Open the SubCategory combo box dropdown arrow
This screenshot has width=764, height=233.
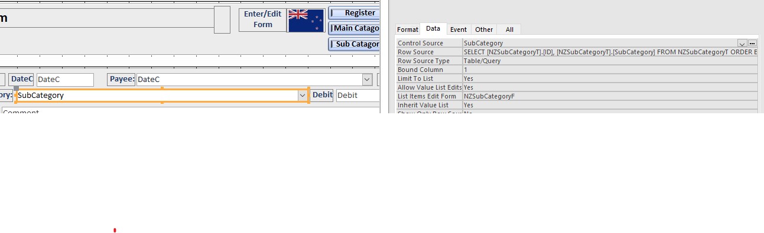[303, 95]
